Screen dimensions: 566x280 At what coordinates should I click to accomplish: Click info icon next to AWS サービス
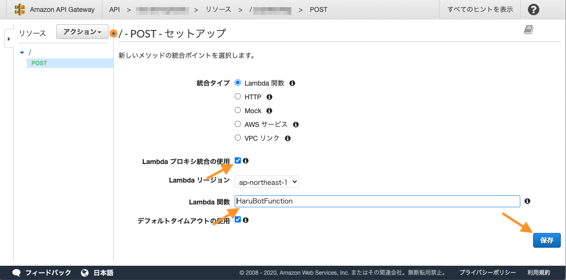(296, 125)
